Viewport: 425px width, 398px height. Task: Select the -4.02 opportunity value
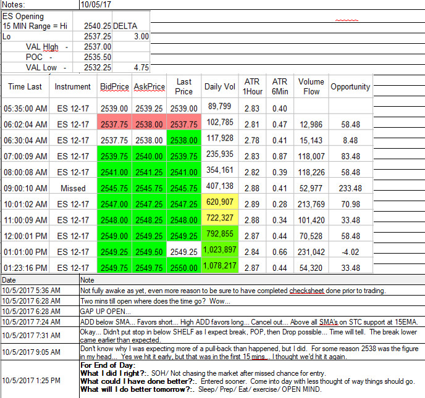(350, 252)
